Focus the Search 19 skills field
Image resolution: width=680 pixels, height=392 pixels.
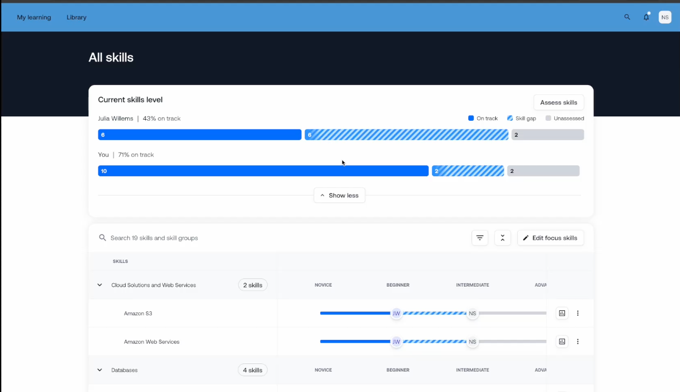[x=282, y=238]
